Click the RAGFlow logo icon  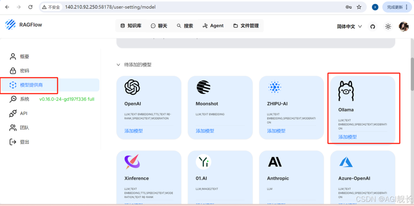[x=10, y=25]
